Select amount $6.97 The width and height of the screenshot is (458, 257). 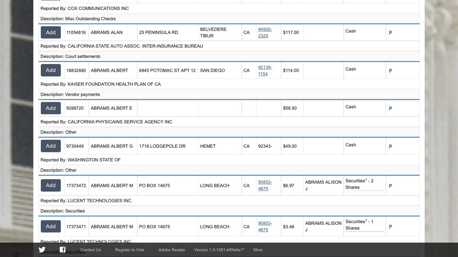pos(289,185)
